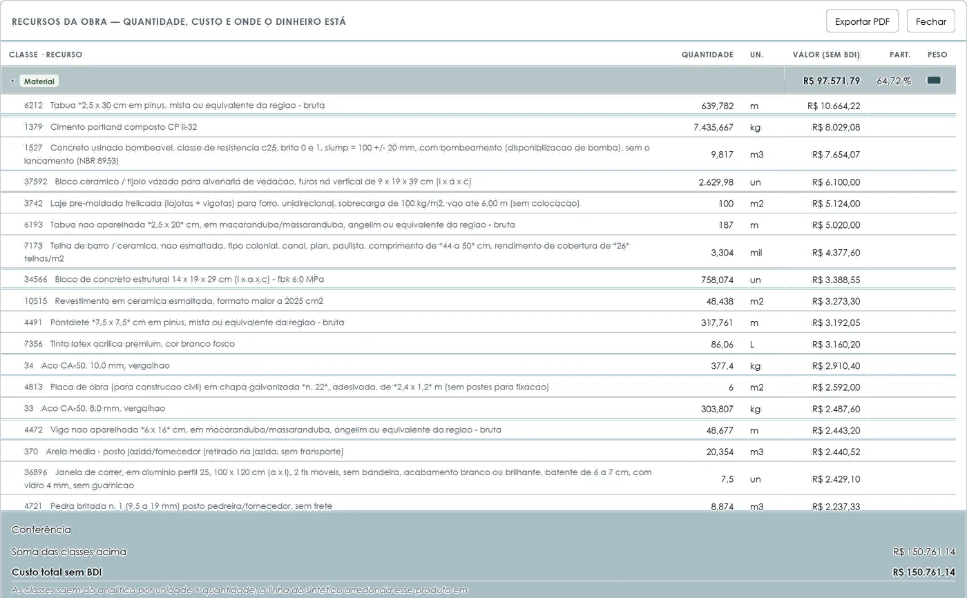Click the Valor (sem BDI) column header

(826, 55)
